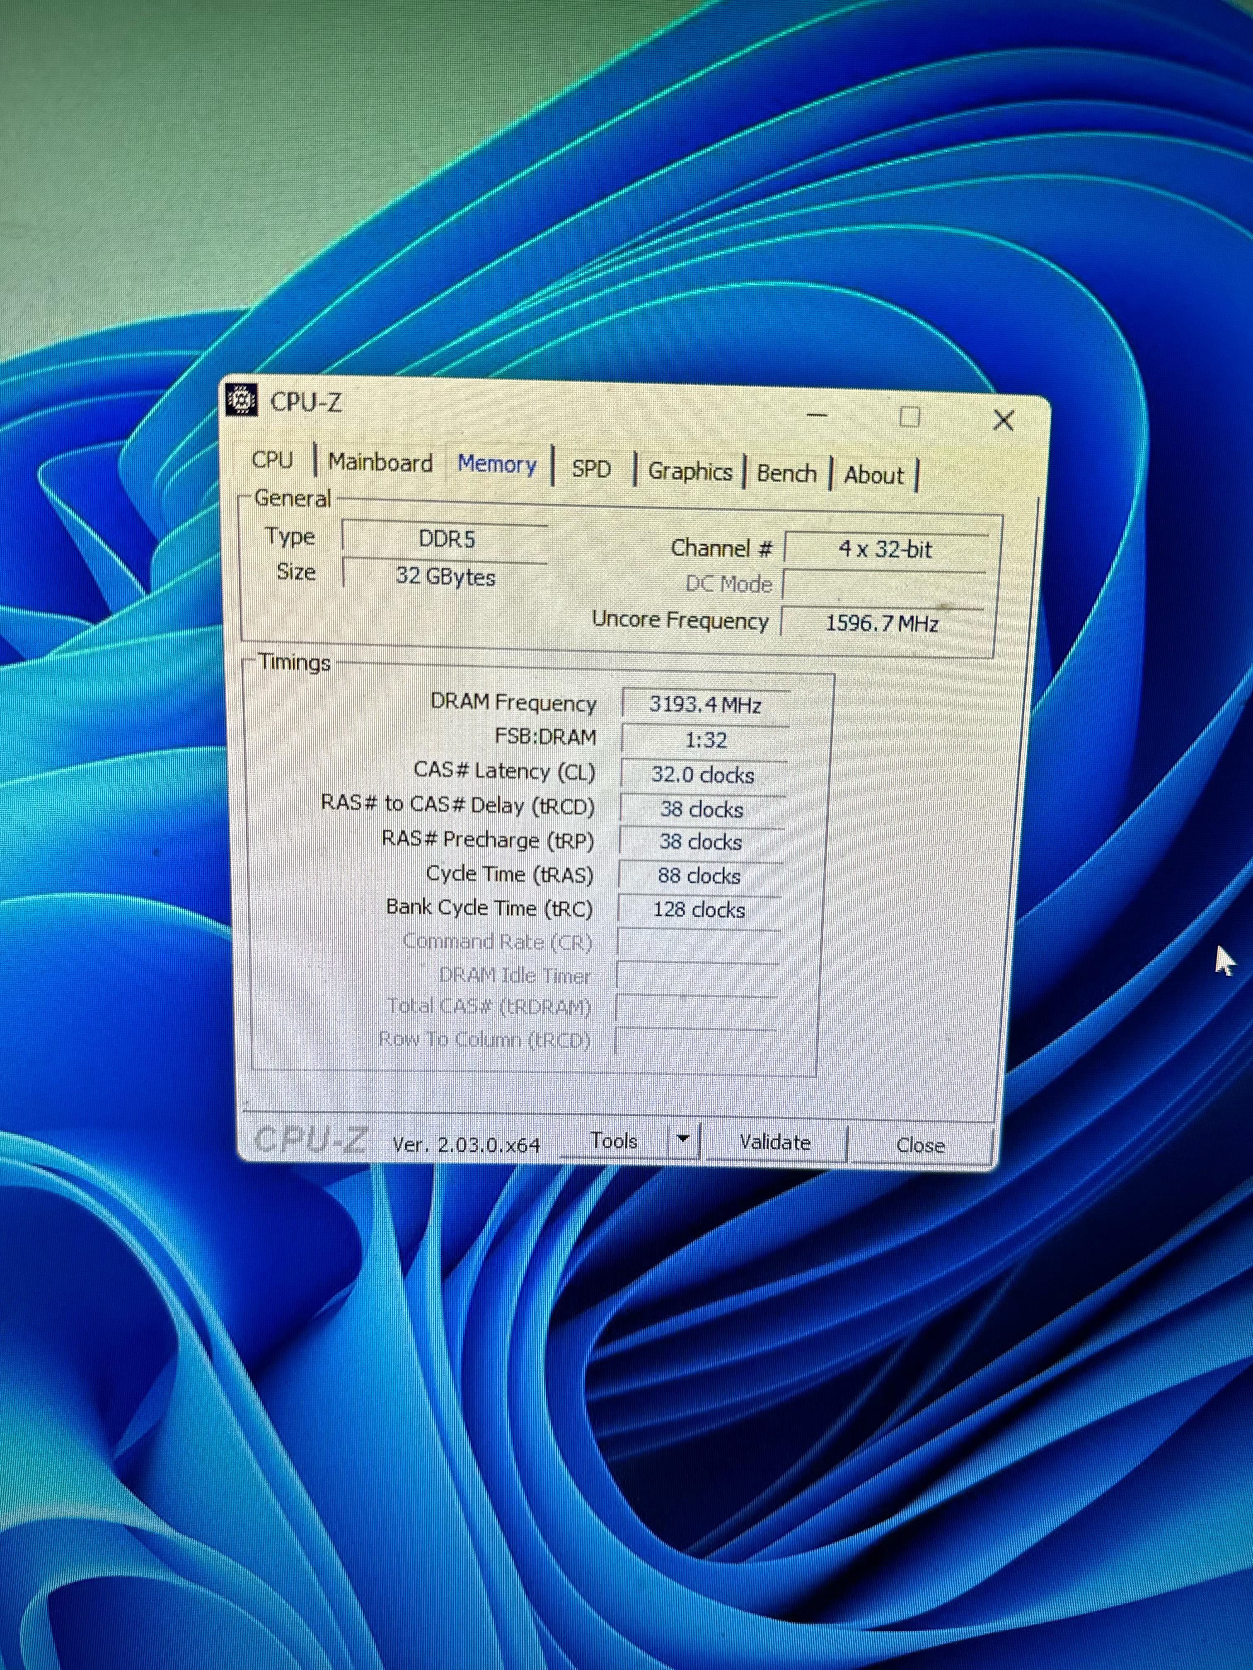Show the About tab
Screen dimensions: 1253x1670
tap(874, 475)
